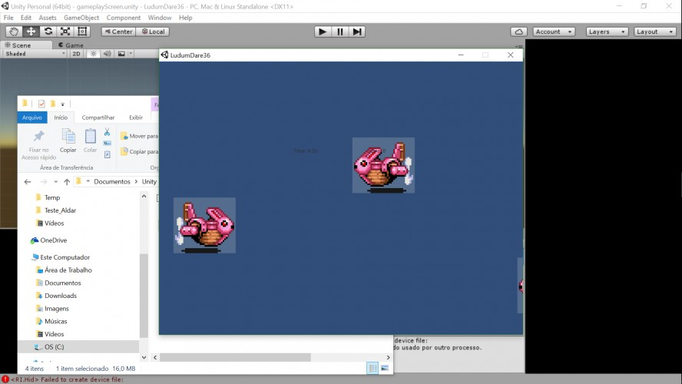Click the horizontal scrollbar right arrow
The height and width of the screenshot is (384, 682).
pyautogui.click(x=389, y=357)
